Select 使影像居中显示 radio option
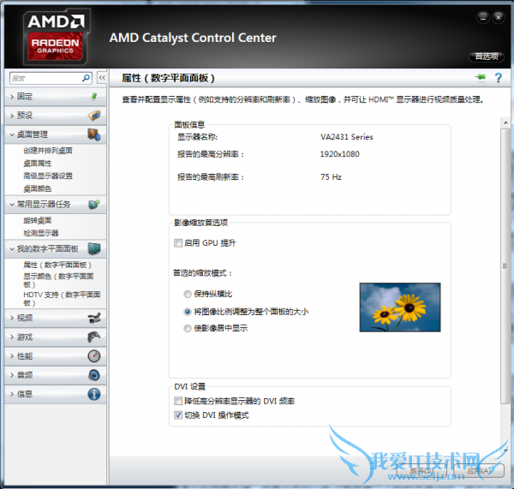Screen dimensions: 514x489 point(188,328)
